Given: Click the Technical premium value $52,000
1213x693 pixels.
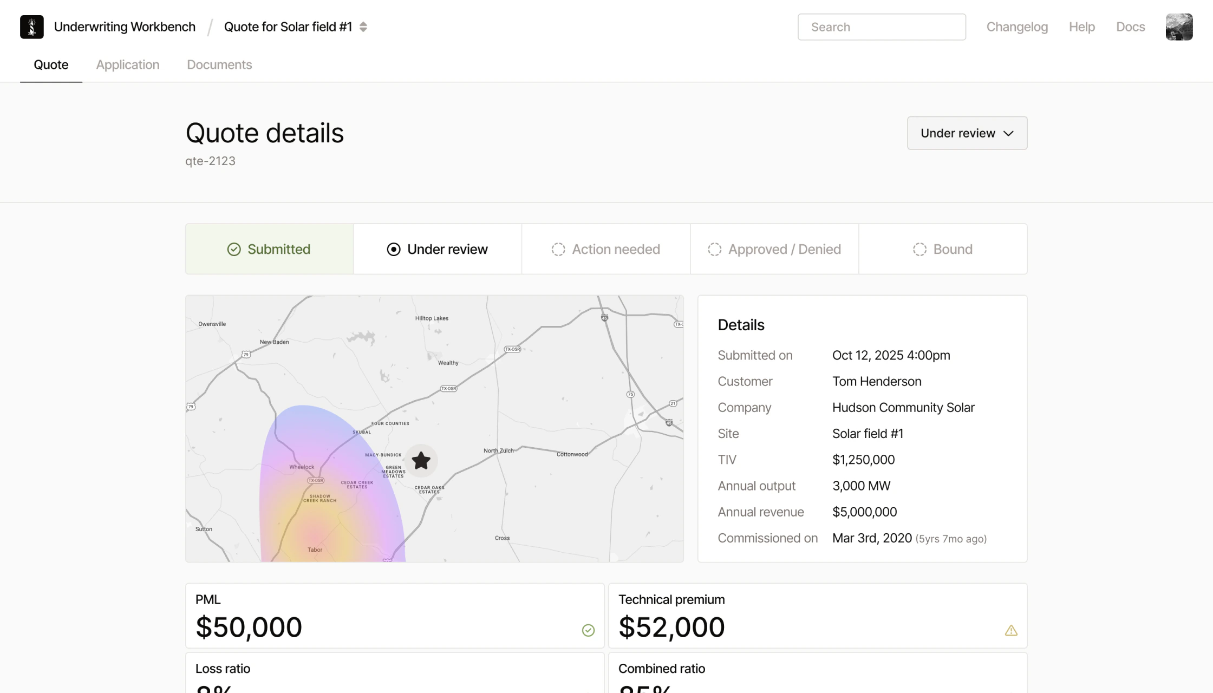Looking at the screenshot, I should tap(671, 627).
